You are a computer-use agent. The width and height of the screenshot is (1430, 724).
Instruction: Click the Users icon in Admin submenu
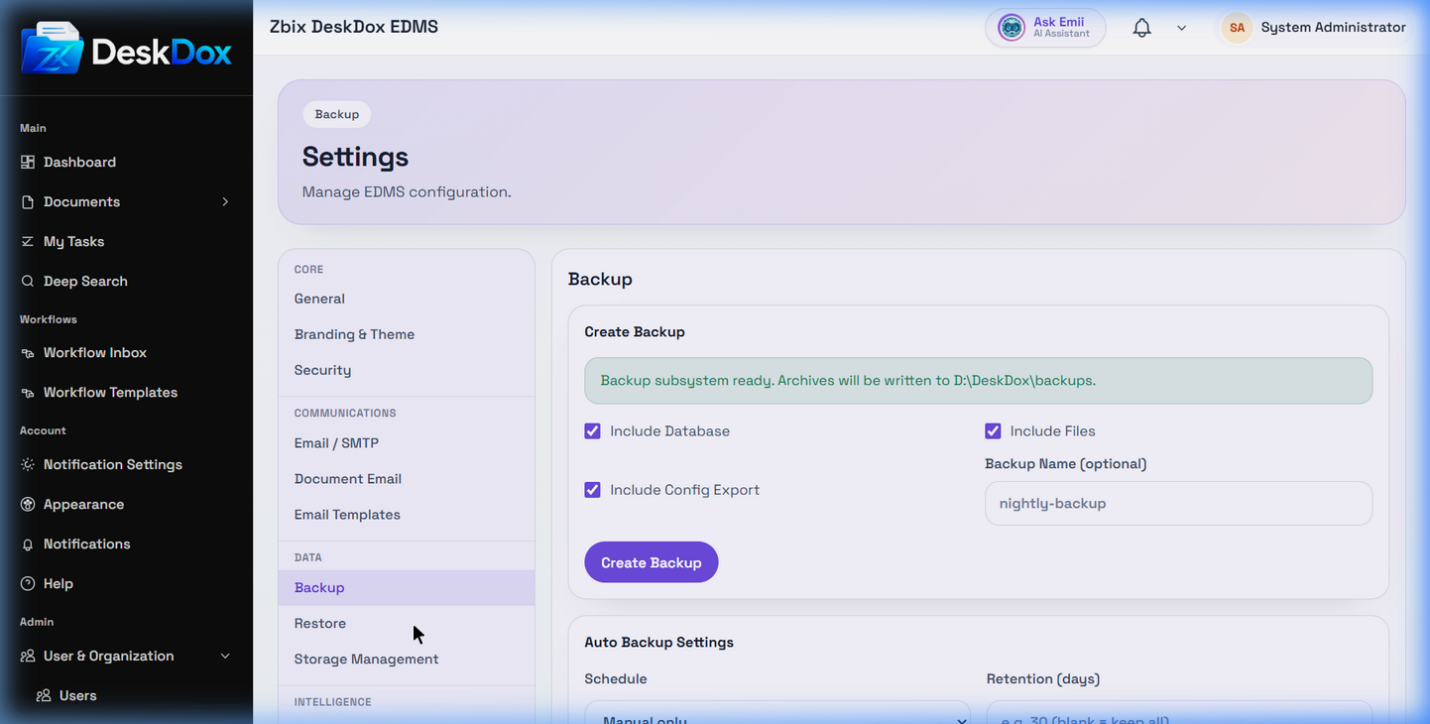[x=44, y=695]
